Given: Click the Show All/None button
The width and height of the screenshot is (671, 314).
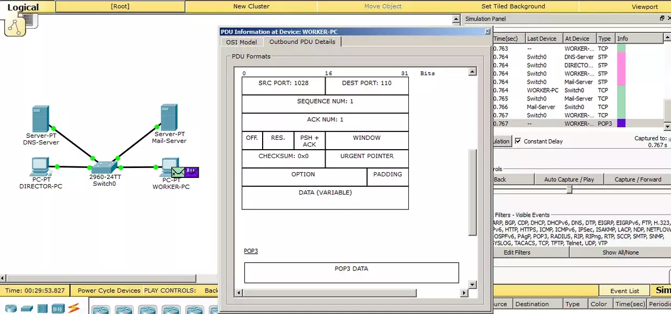Looking at the screenshot, I should [620, 252].
